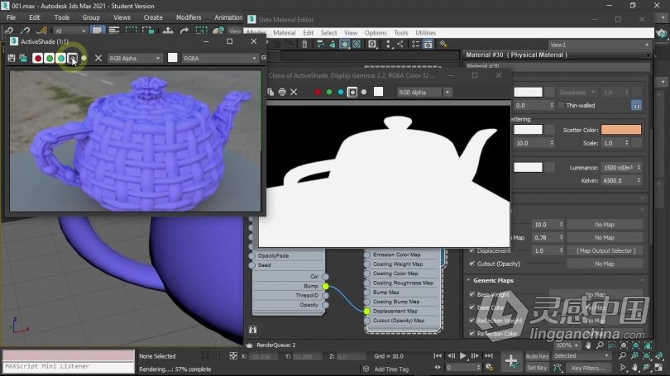Clone the ActiveShade rendered frame window
Screen dimensions: 670x376
[x=23, y=58]
